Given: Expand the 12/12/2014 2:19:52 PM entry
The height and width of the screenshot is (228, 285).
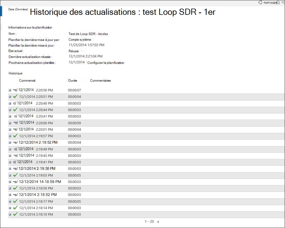Looking at the screenshot, I should point(10,143).
